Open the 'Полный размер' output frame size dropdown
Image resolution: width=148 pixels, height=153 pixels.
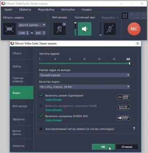[x=85, y=75]
